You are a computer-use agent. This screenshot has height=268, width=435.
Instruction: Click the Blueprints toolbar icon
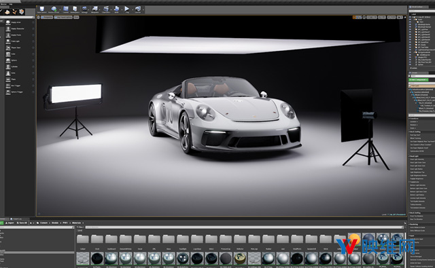(x=95, y=9)
